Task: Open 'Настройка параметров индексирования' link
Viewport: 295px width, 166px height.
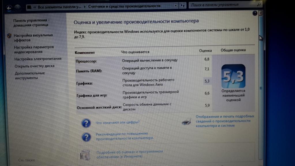Action: coord(34,49)
